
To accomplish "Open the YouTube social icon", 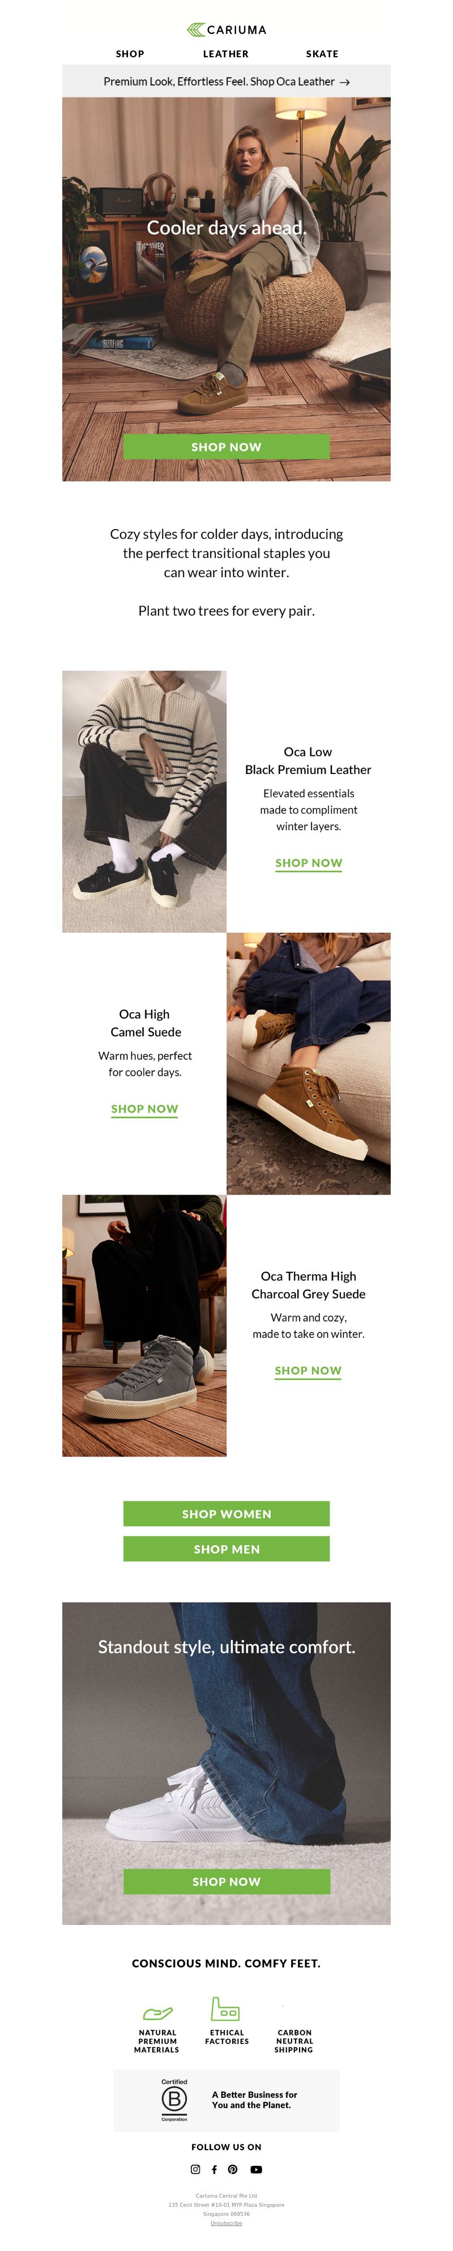I will (x=257, y=2168).
